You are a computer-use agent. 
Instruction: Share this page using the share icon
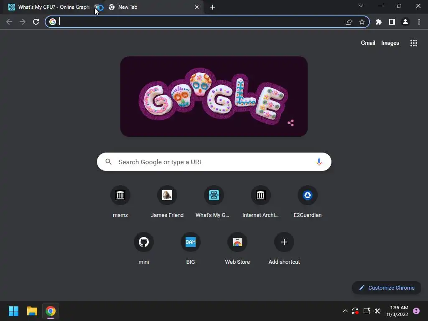[x=349, y=22]
